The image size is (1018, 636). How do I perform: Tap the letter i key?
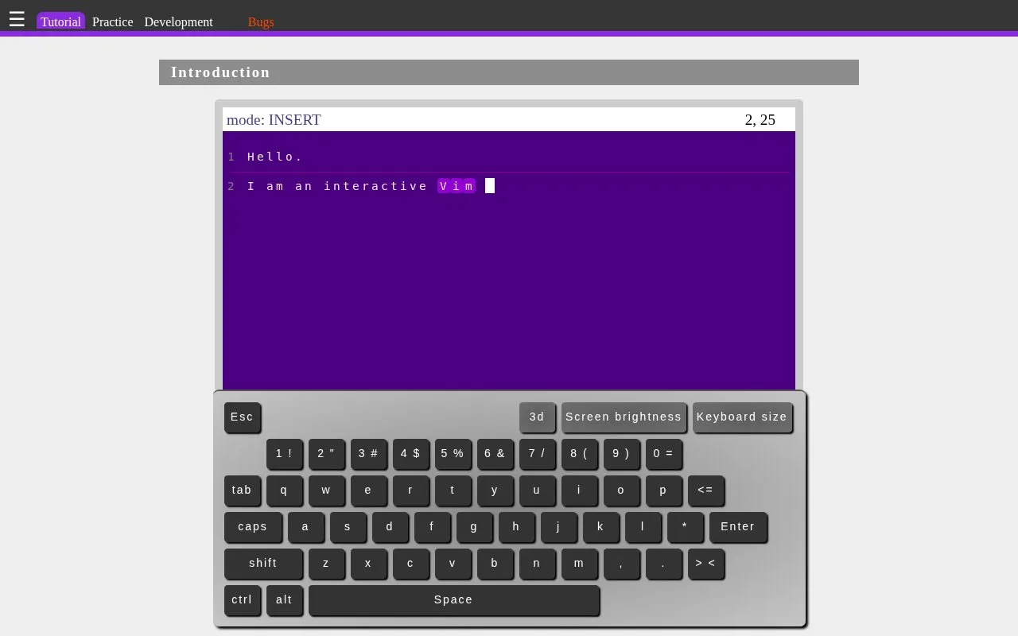[x=579, y=491]
